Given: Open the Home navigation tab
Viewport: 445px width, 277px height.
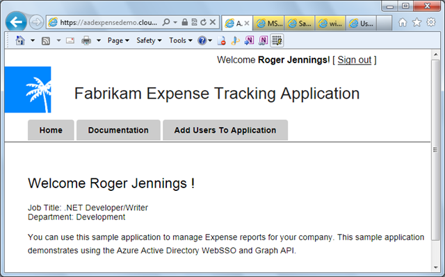Looking at the screenshot, I should [x=51, y=130].
